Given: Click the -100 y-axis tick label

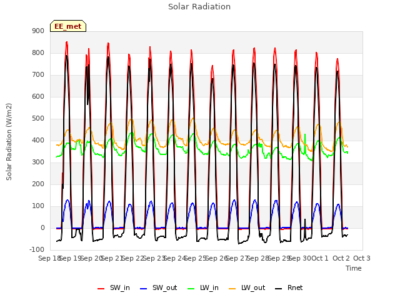Looking at the screenshot, I should point(37,250).
